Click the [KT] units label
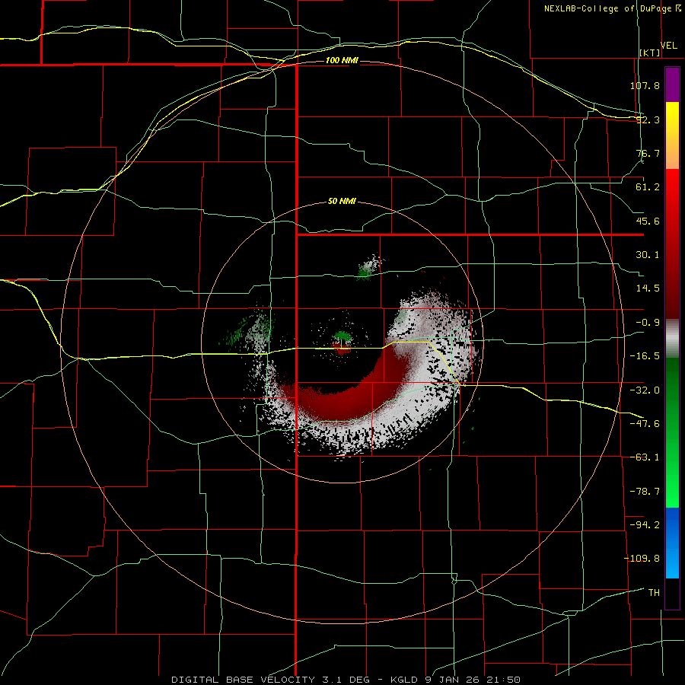 650,53
